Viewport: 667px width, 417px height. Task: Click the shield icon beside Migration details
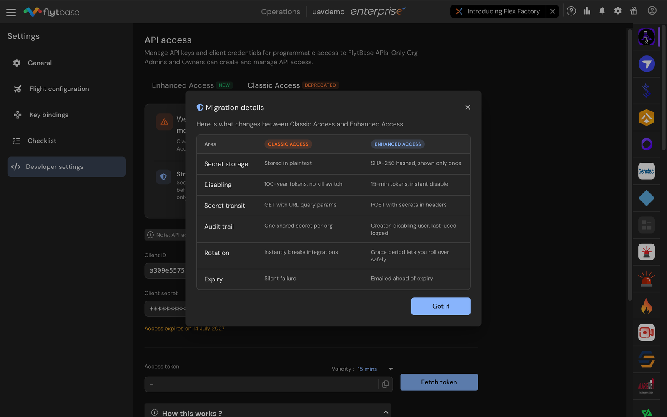200,108
